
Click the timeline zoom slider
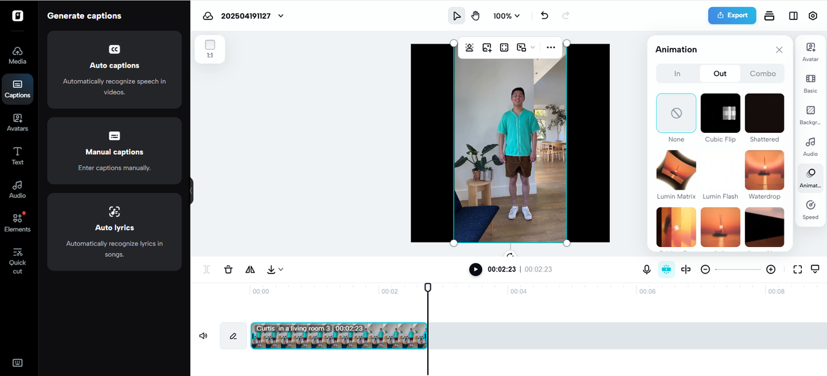738,270
